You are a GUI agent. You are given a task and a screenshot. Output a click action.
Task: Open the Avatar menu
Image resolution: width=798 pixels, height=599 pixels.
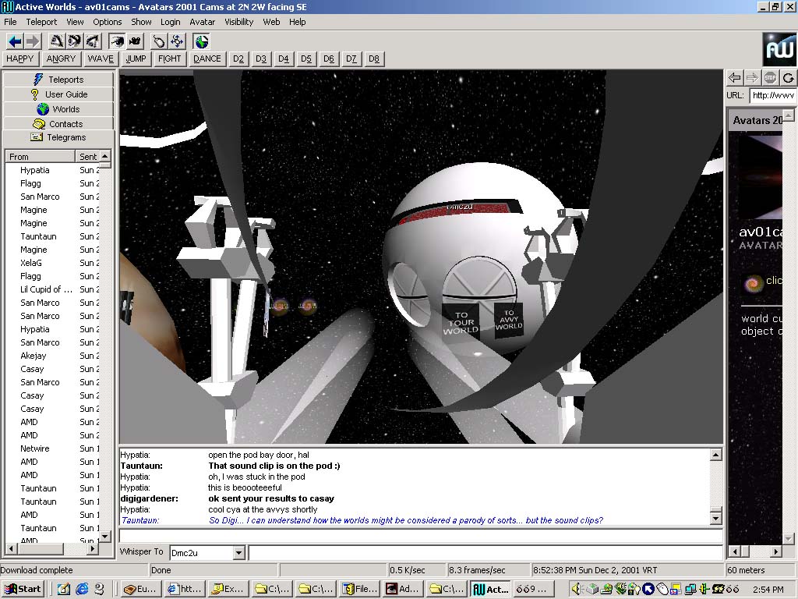203,22
